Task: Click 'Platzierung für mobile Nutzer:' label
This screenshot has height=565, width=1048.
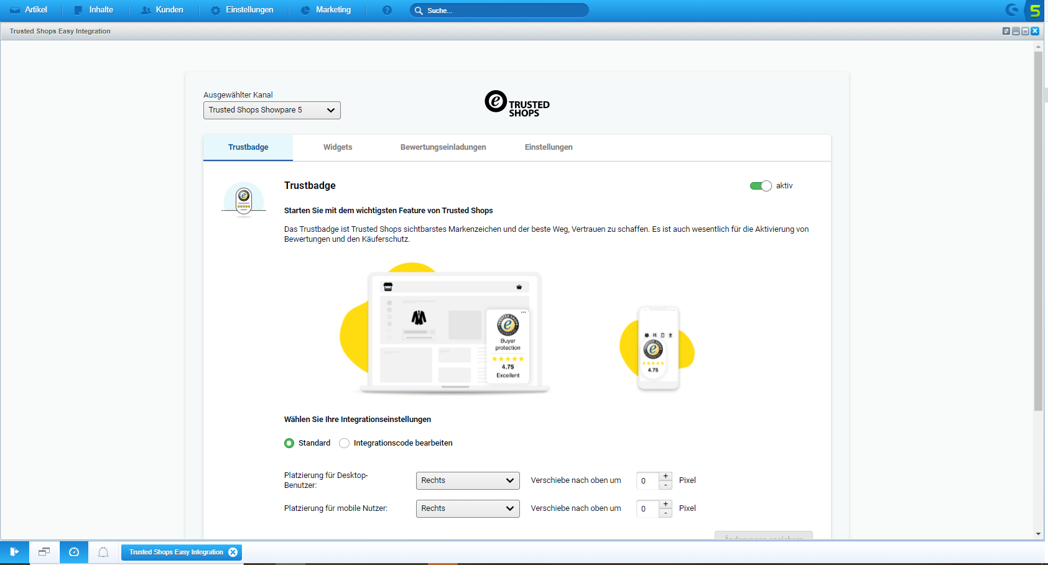Action: click(x=336, y=508)
